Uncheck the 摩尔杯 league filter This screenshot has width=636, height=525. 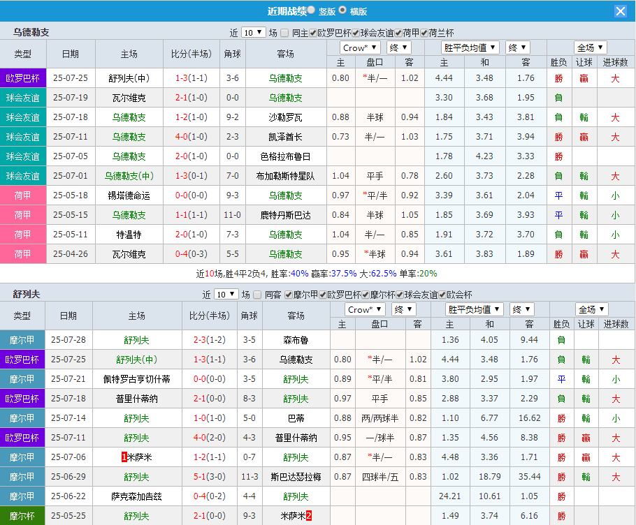364,294
